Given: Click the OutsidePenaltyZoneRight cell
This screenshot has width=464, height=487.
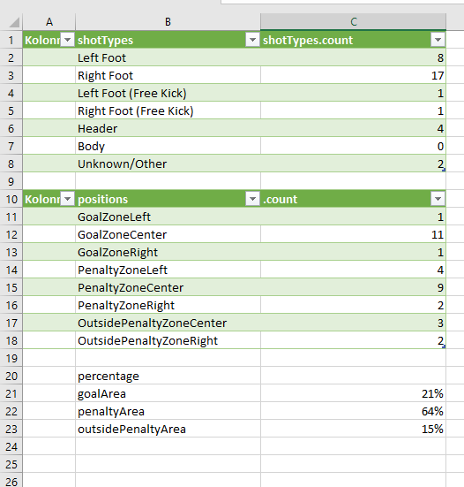Looking at the screenshot, I should (168, 340).
